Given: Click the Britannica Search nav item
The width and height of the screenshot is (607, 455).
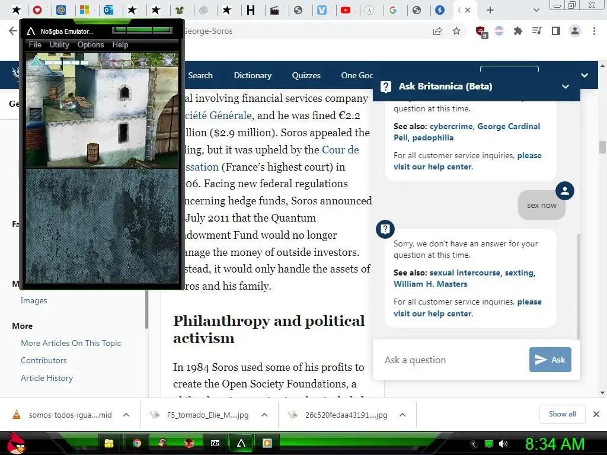Looking at the screenshot, I should pos(200,75).
